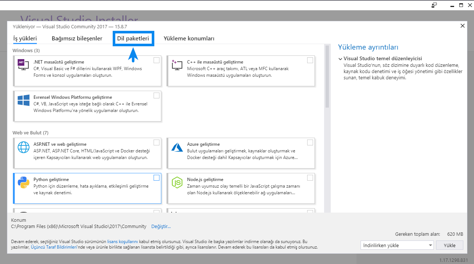Screen dimensions: 474x264
Task: Check the .NET masaüstü geliştirme checkbox
Action: pos(157,60)
